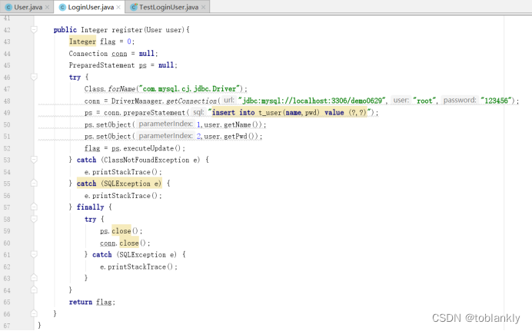Click the getConnection method call
The width and height of the screenshot is (532, 331).
tap(191, 101)
